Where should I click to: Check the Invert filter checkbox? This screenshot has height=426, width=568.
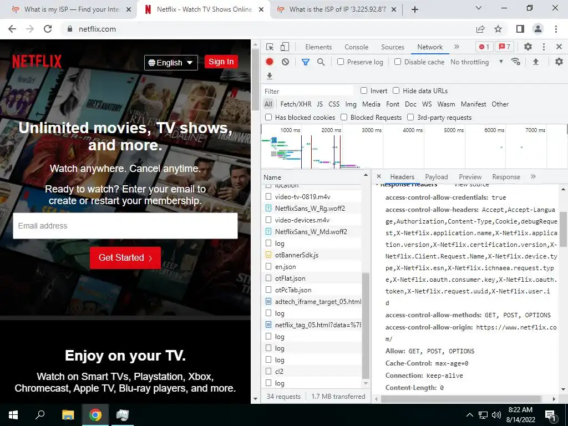click(364, 90)
